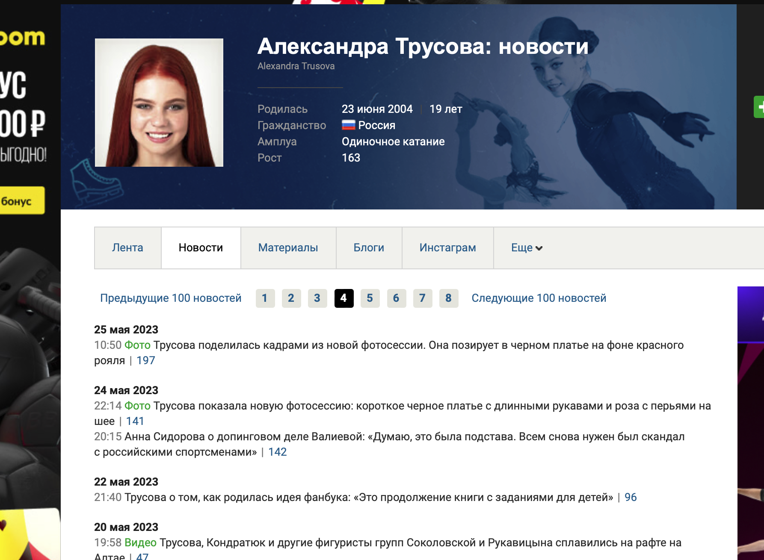
Task: Click the green plus icon at right edge
Action: click(x=759, y=107)
